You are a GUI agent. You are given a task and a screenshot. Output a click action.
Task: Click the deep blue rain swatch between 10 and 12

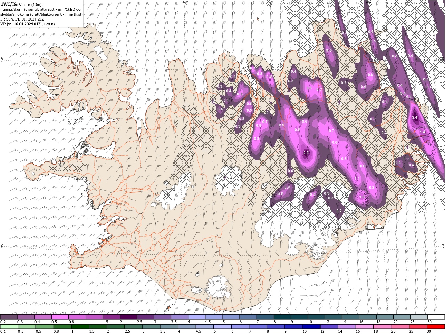(311, 327)
